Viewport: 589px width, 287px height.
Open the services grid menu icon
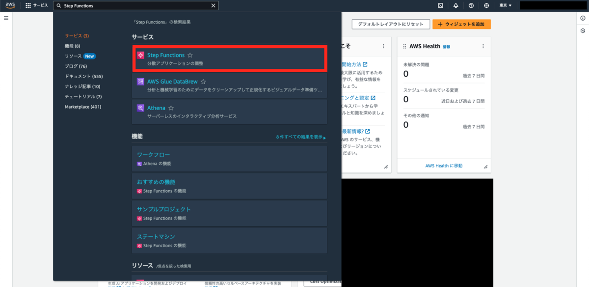click(28, 5)
